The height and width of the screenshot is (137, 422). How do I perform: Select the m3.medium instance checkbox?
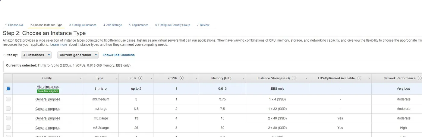click(x=8, y=99)
